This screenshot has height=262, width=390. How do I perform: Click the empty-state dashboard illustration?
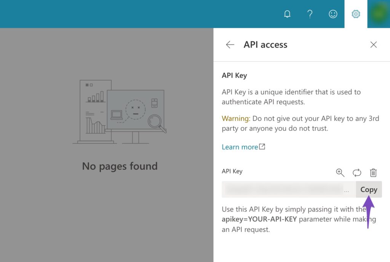[120, 111]
